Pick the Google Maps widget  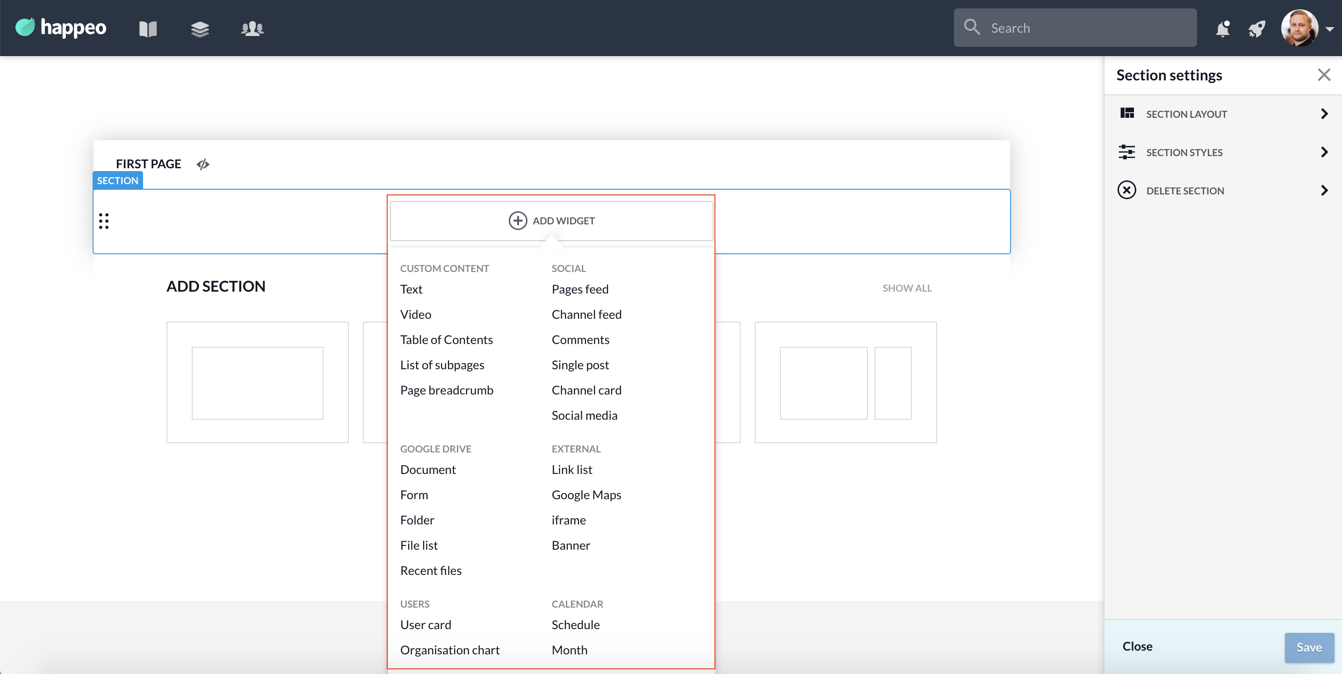click(586, 495)
